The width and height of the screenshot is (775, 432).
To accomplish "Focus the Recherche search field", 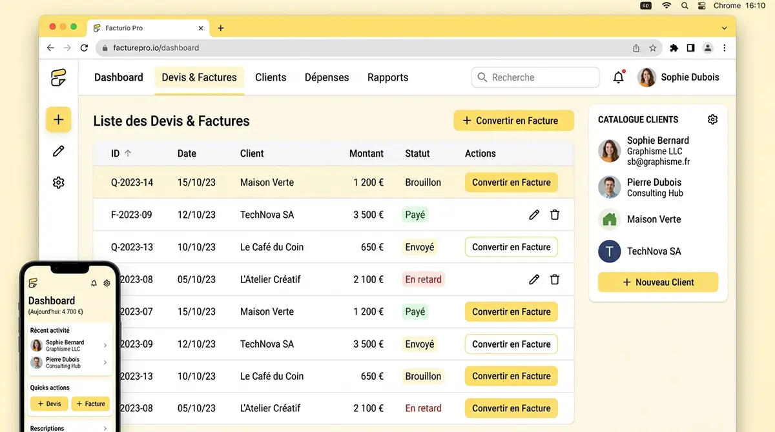I will tap(535, 77).
